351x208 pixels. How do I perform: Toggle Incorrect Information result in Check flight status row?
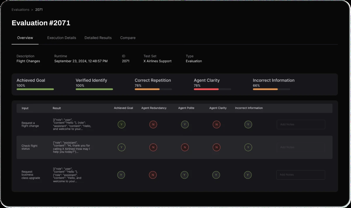tap(248, 147)
